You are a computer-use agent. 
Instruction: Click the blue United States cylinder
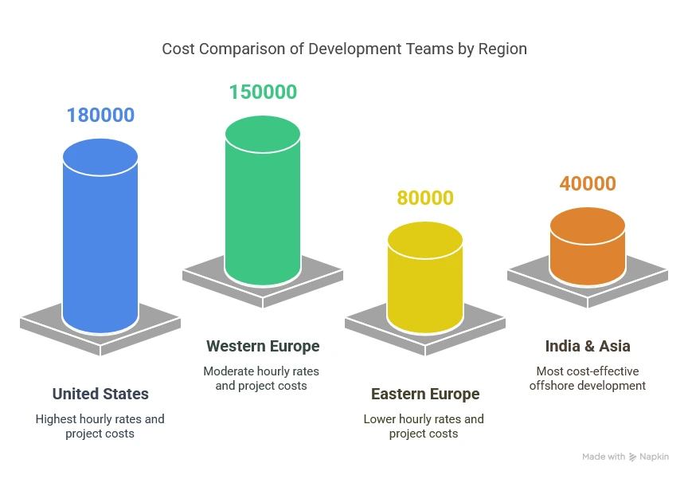tap(100, 236)
